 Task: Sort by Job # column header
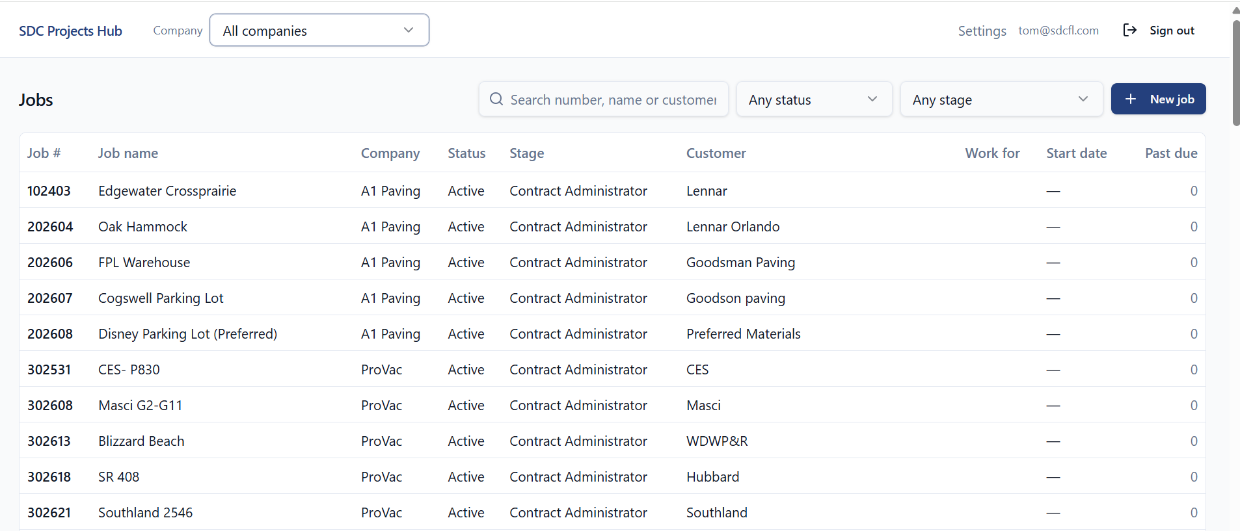pos(44,153)
